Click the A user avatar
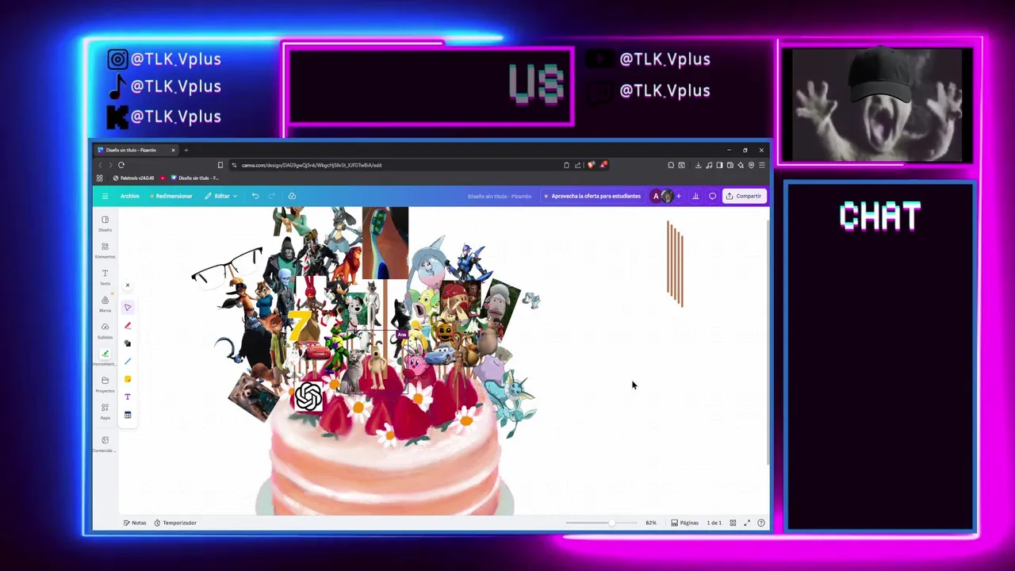 (x=656, y=196)
